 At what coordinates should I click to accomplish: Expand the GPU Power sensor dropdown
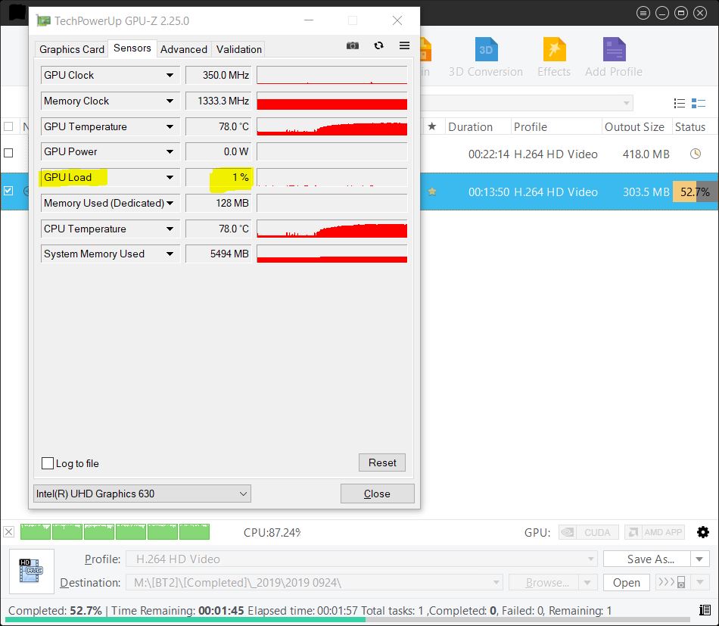170,152
